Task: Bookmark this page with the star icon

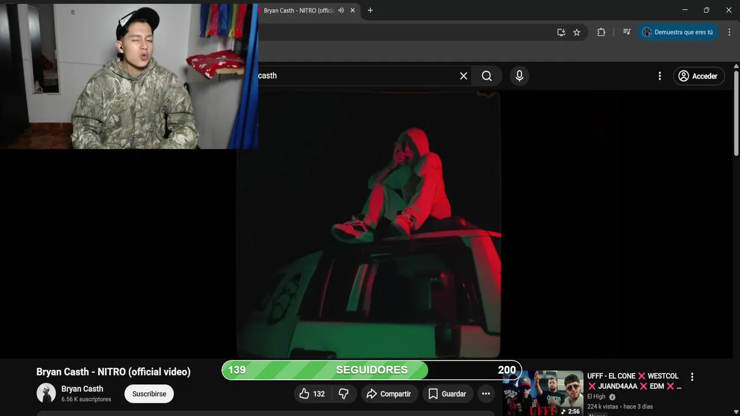Action: tap(576, 32)
